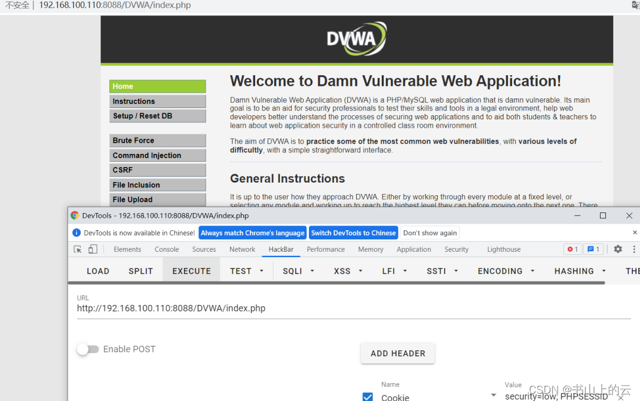Toggle the Enable POST switch
Image resolution: width=640 pixels, height=401 pixels.
(x=88, y=349)
